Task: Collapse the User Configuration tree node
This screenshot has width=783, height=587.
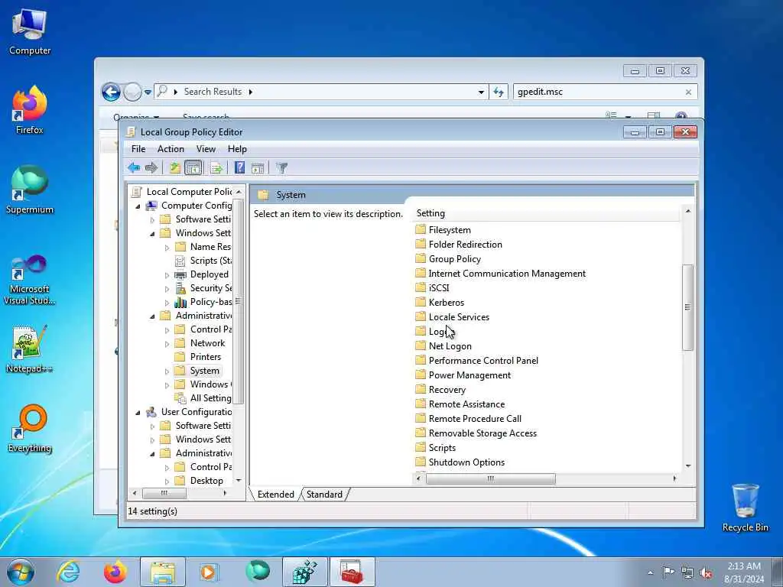Action: (x=138, y=413)
